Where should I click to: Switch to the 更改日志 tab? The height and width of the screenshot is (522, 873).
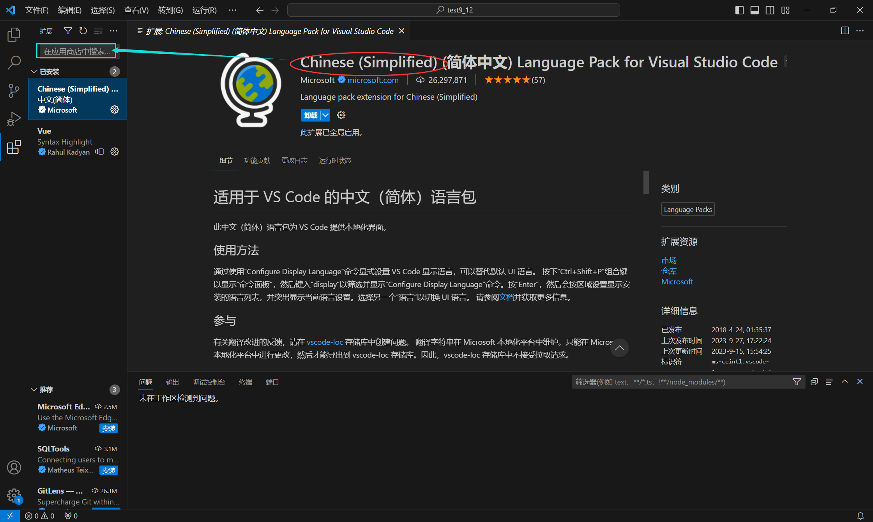294,160
